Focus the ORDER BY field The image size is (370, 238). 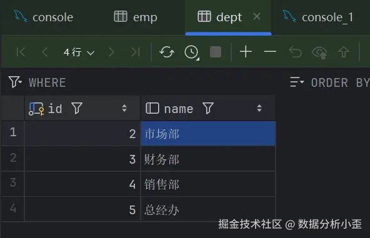pos(340,83)
